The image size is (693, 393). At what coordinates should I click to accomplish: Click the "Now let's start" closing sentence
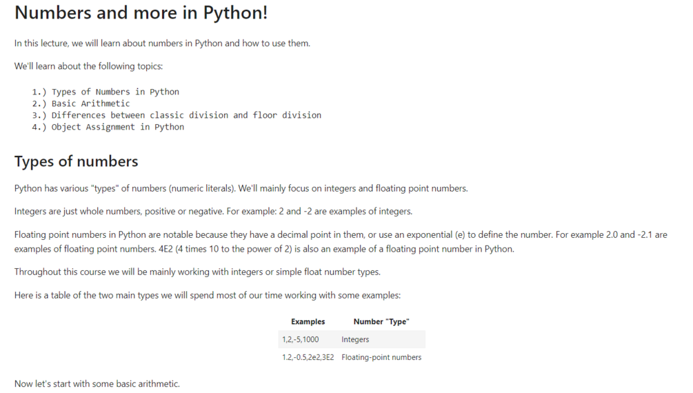click(97, 383)
